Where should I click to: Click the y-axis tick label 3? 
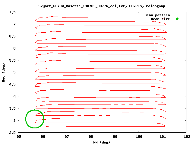[x=15, y=120]
